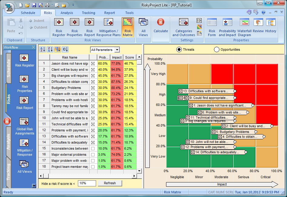Select Risk Matrix ribbon button
The height and width of the screenshot is (197, 287).
pyautogui.click(x=128, y=27)
